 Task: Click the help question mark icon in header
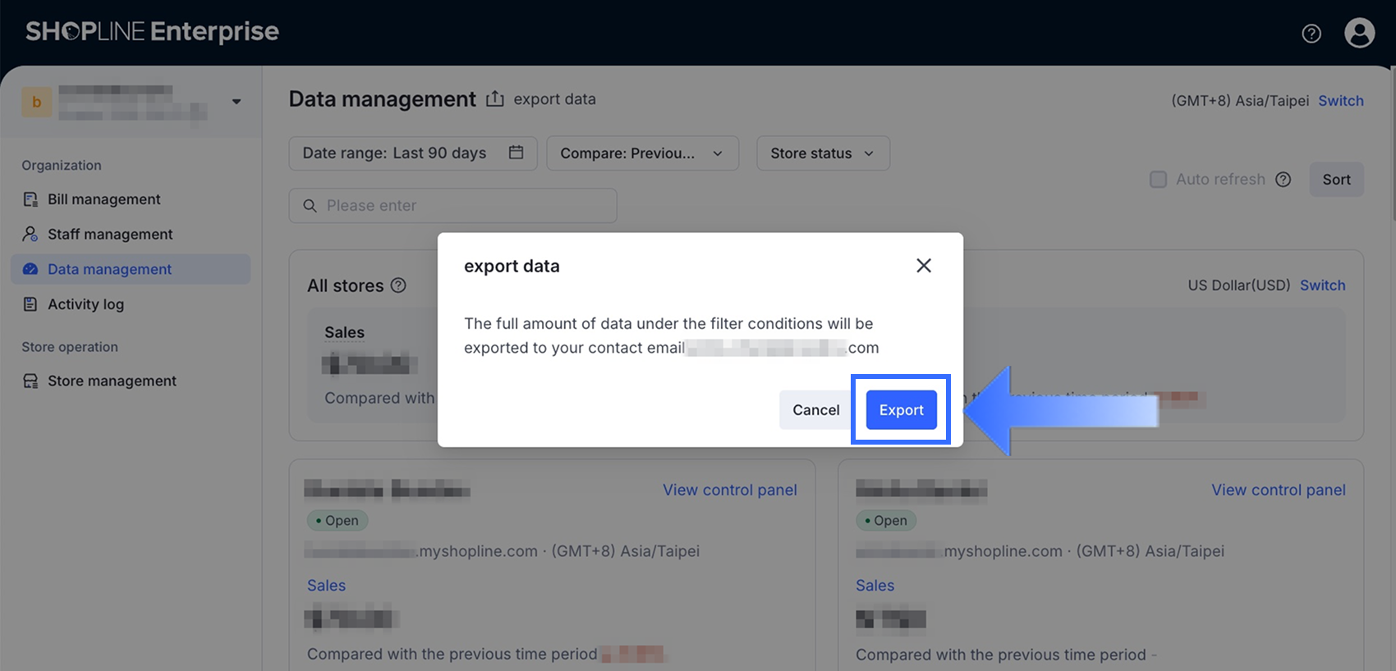[x=1311, y=34]
